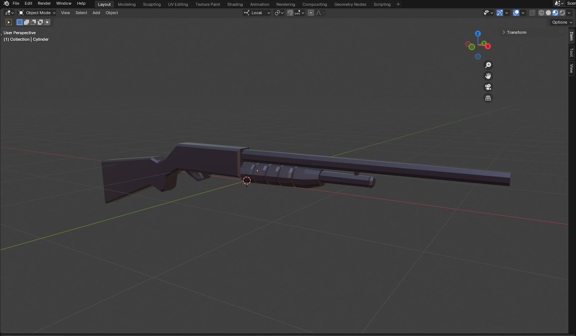Switch to Wireframe viewport shading
The image size is (576, 336).
[x=541, y=13]
